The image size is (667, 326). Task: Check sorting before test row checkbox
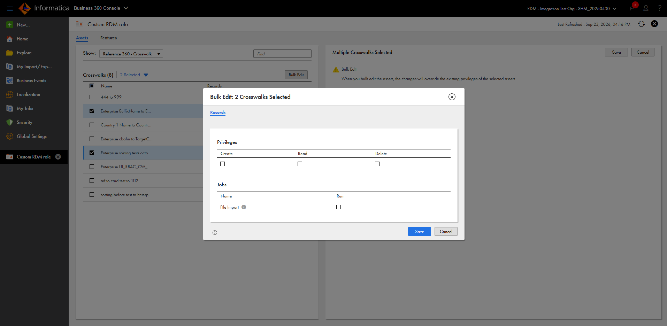coord(92,194)
